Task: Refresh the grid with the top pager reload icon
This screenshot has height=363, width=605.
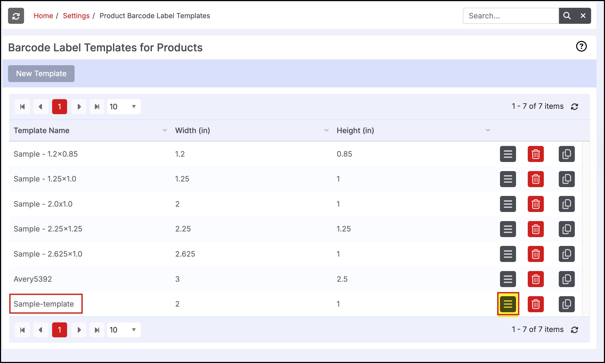Action: [575, 107]
